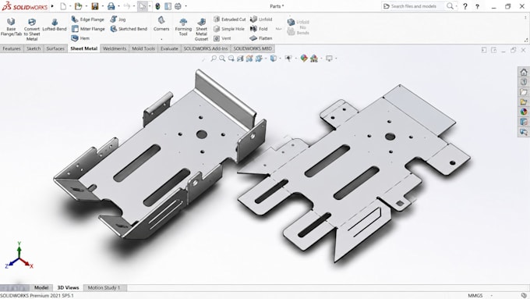Save the document with floppy icon
Image resolution: width=530 pixels, height=299 pixels.
click(x=95, y=6)
